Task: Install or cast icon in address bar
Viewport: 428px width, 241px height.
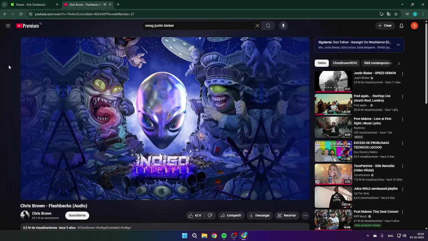Action: click(x=382, y=14)
